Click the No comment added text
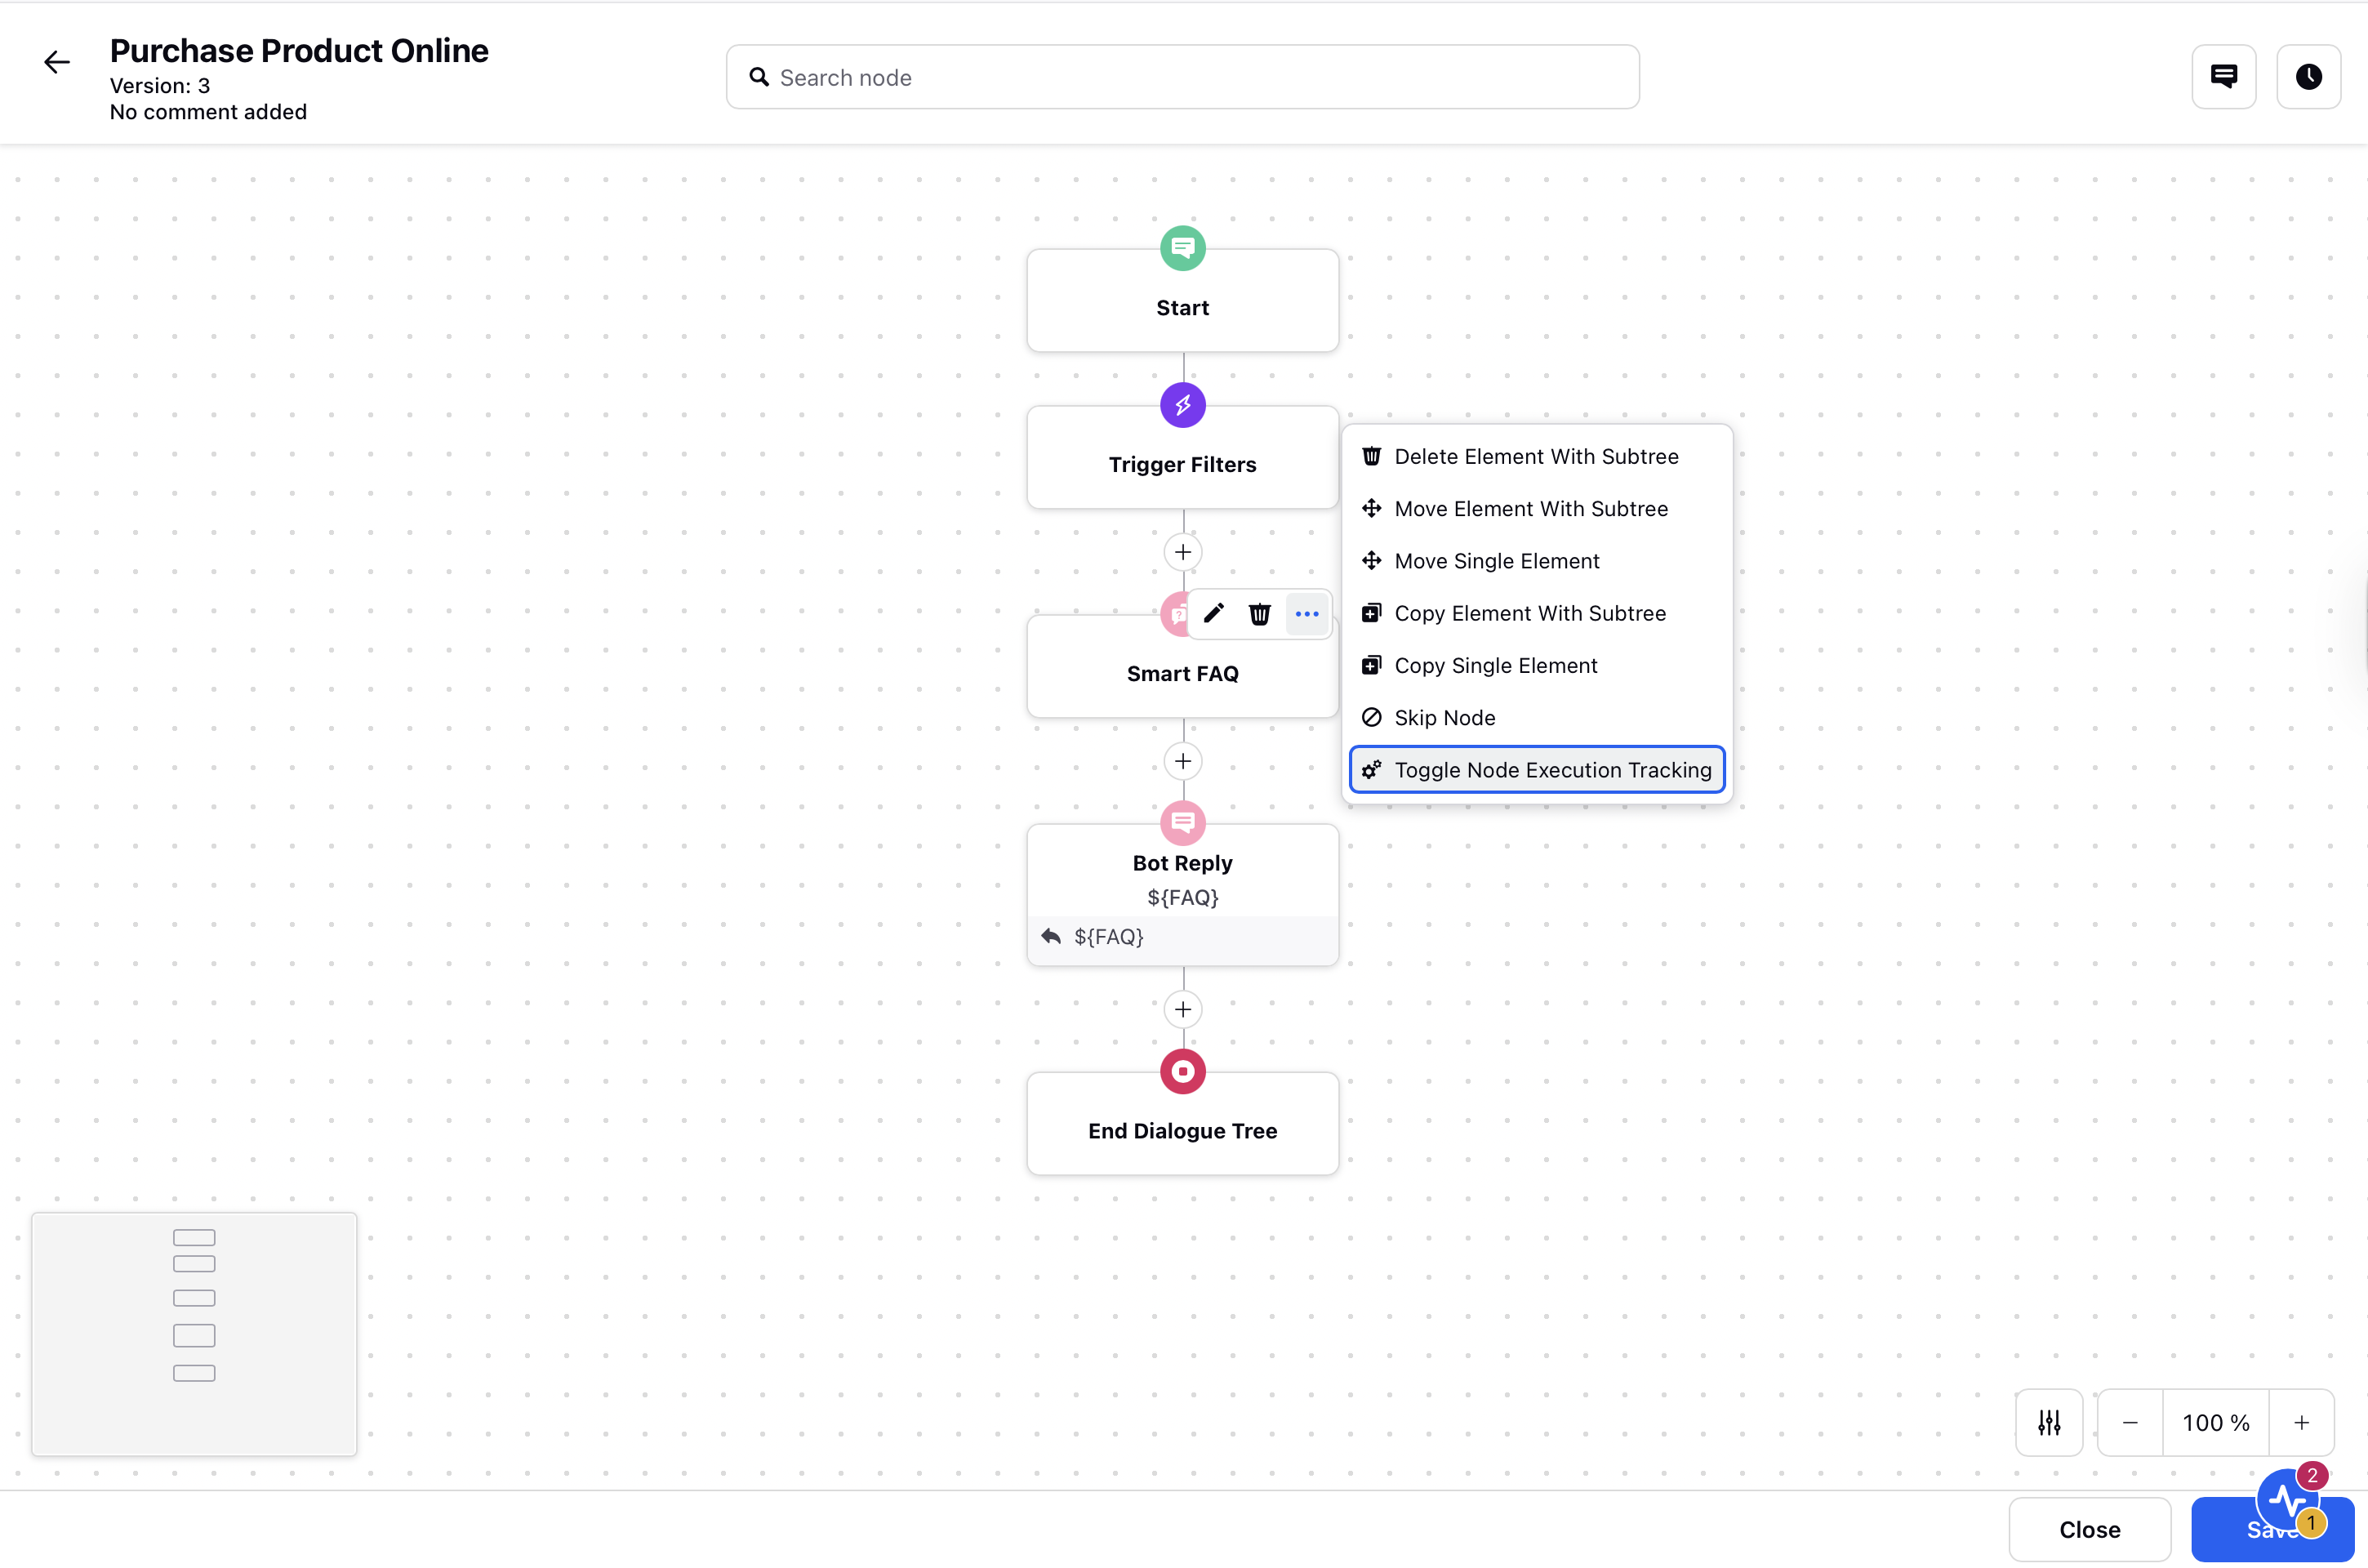The image size is (2368, 1568). click(x=208, y=112)
